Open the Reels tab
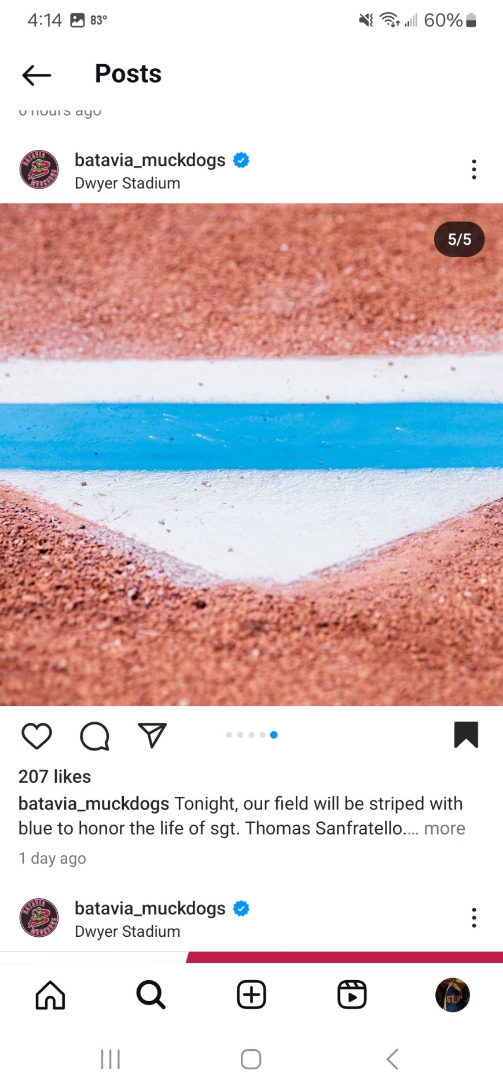 tap(352, 995)
